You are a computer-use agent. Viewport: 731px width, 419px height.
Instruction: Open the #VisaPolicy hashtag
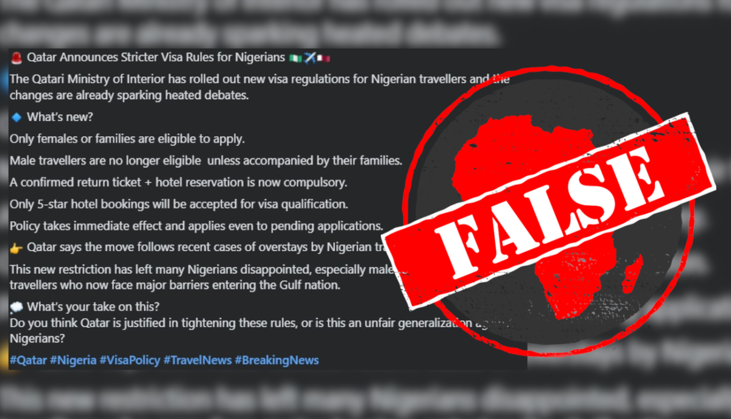pos(130,360)
